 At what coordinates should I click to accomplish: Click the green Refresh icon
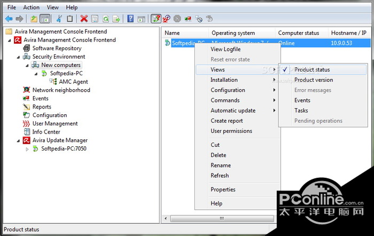[106, 19]
